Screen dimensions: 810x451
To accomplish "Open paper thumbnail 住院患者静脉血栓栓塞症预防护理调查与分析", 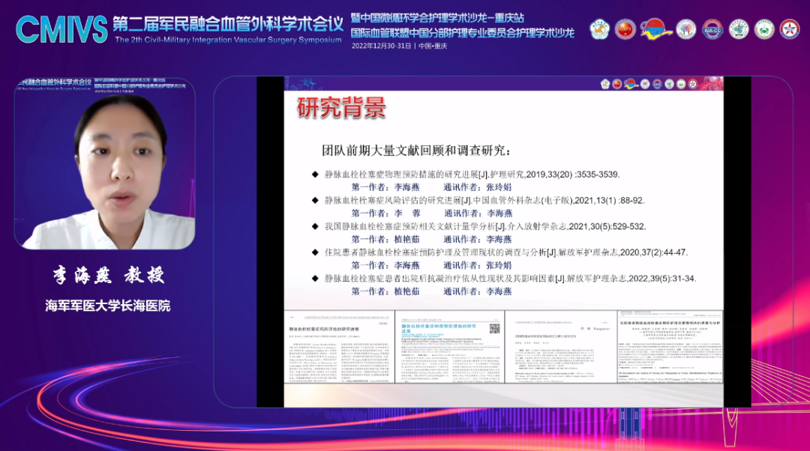I will [x=670, y=347].
